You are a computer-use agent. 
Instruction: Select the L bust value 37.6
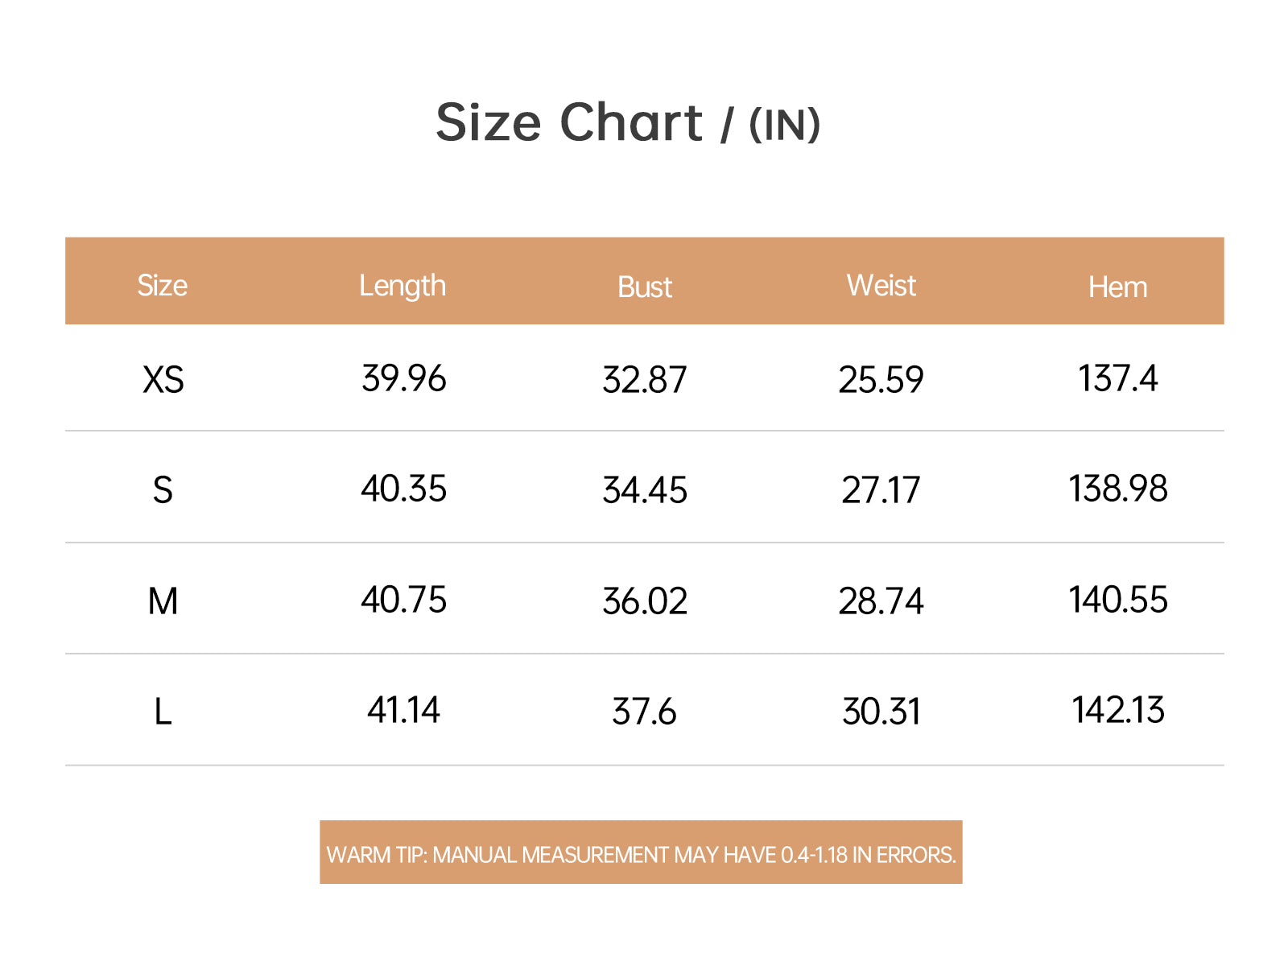(644, 712)
